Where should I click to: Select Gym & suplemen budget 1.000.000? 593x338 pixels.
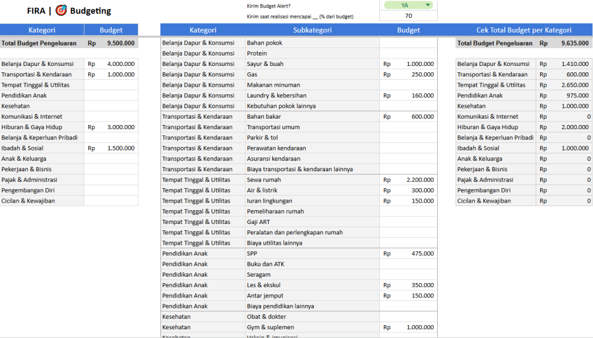tap(408, 328)
